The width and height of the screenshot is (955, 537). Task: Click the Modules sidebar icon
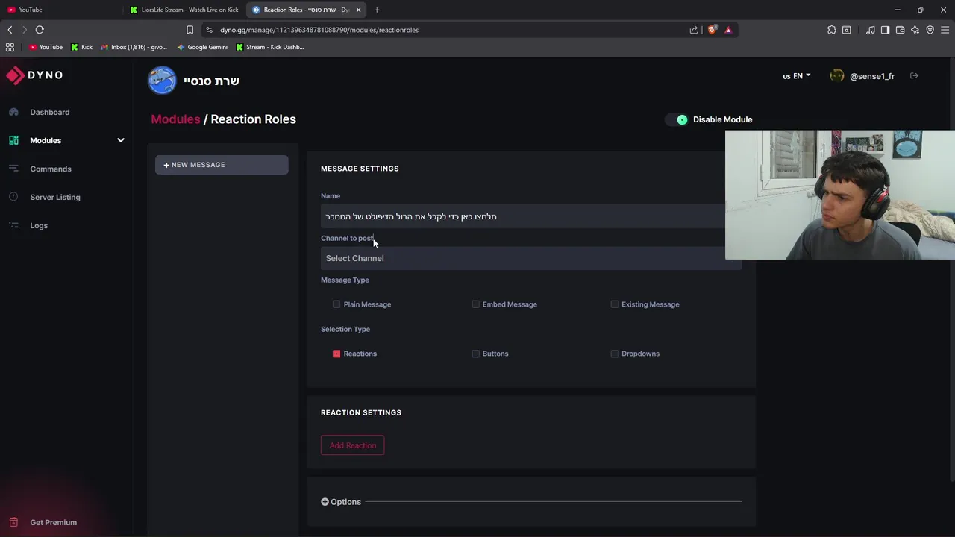(13, 140)
